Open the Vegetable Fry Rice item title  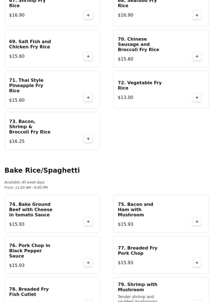pos(140,85)
